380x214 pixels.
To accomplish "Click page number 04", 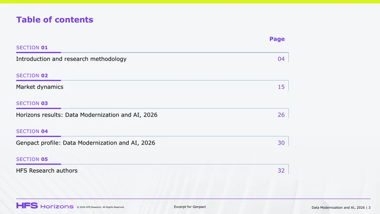I will 281,59.
